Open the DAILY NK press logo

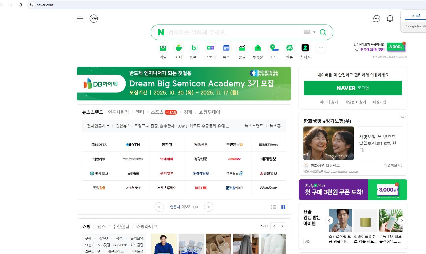[x=201, y=188]
